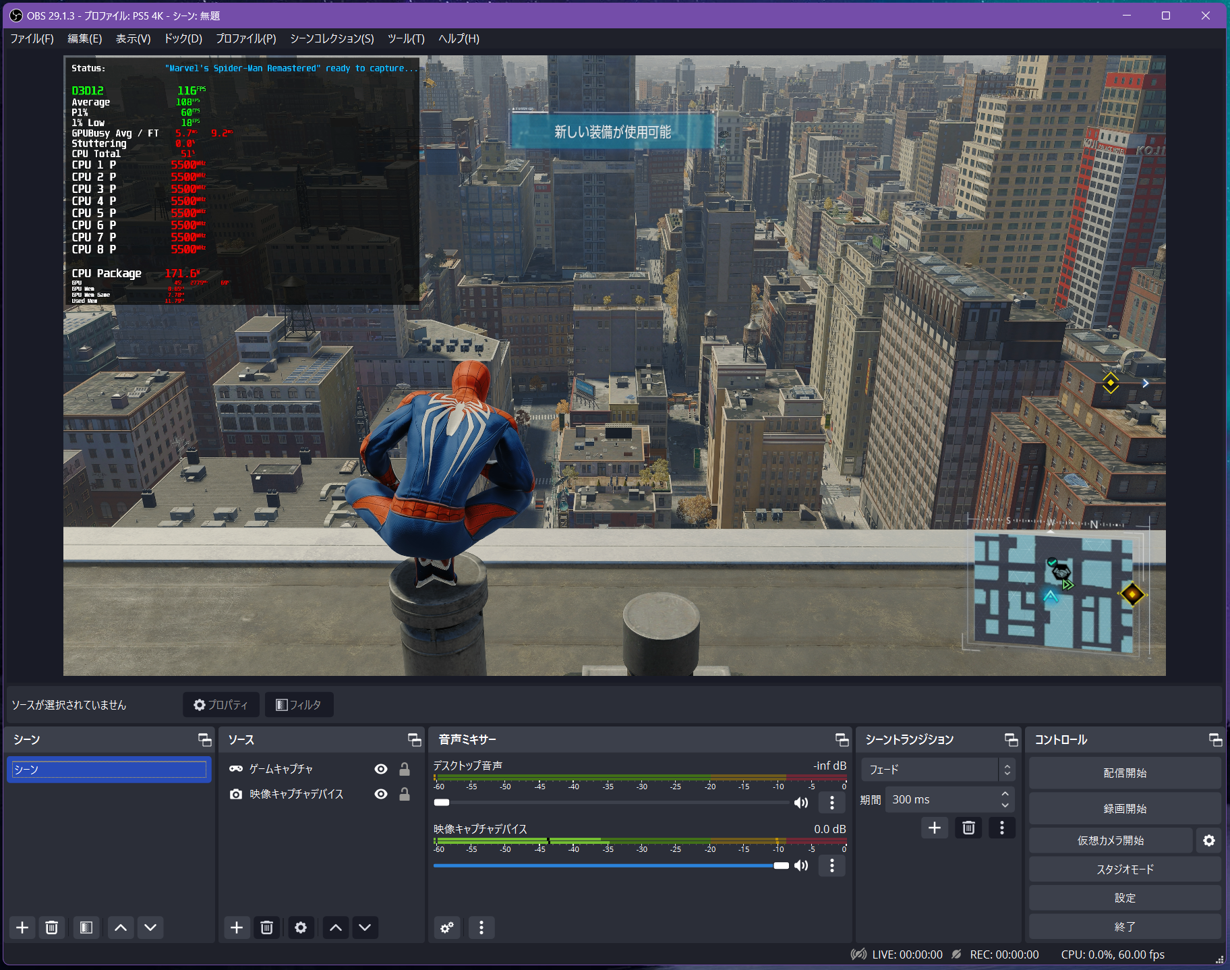Remove selected source using trash icon
Image resolution: width=1230 pixels, height=970 pixels.
266,928
